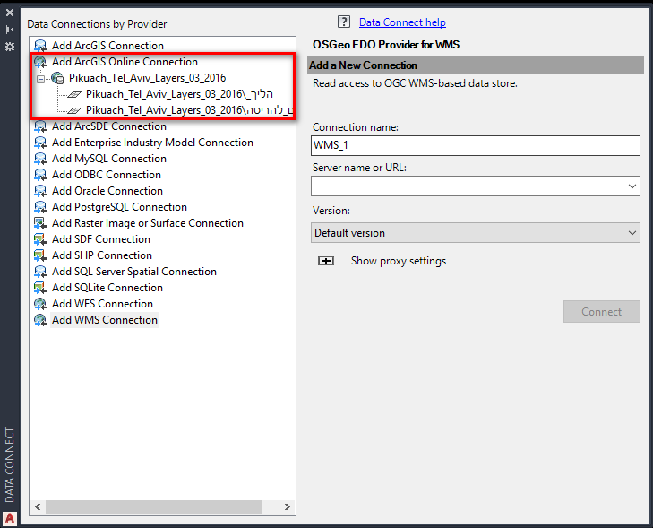Screen dimensions: 653x528
Task: Open the Server name or URL dropdown arrow
Action: (x=632, y=186)
